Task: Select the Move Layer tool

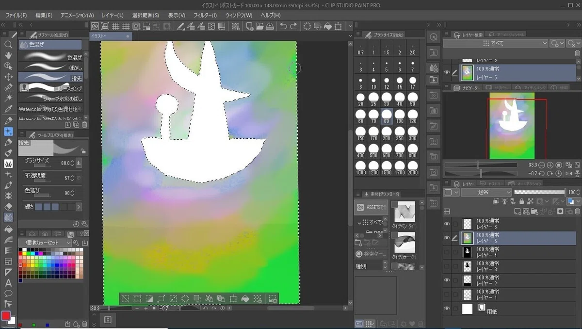Action: point(8,77)
